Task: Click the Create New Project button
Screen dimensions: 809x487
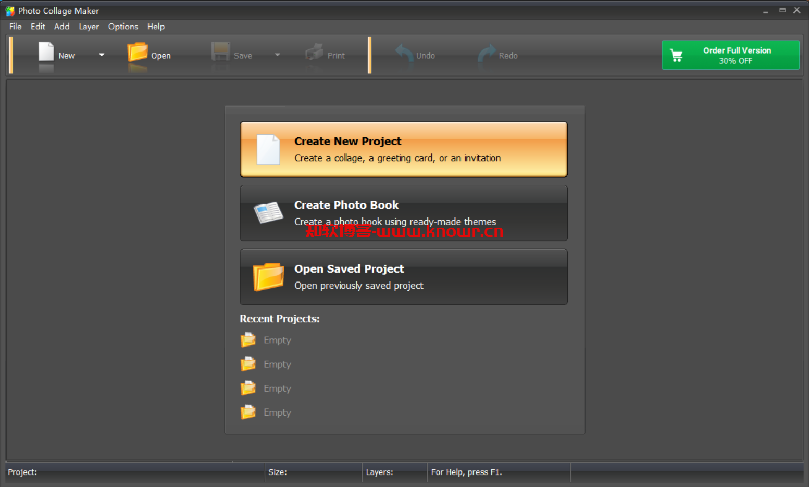Action: (404, 149)
